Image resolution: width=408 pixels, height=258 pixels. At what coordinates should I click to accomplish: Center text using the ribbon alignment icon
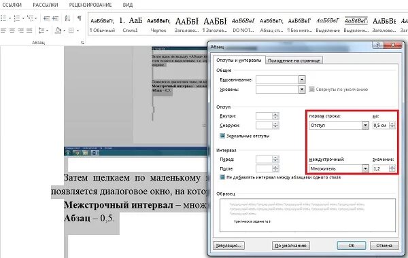(x=12, y=31)
